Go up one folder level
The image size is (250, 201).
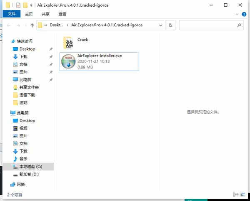32,25
